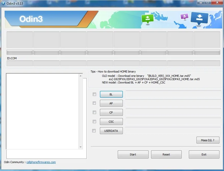Choose AP firmware file button
The image size is (224, 171).
pos(111,103)
